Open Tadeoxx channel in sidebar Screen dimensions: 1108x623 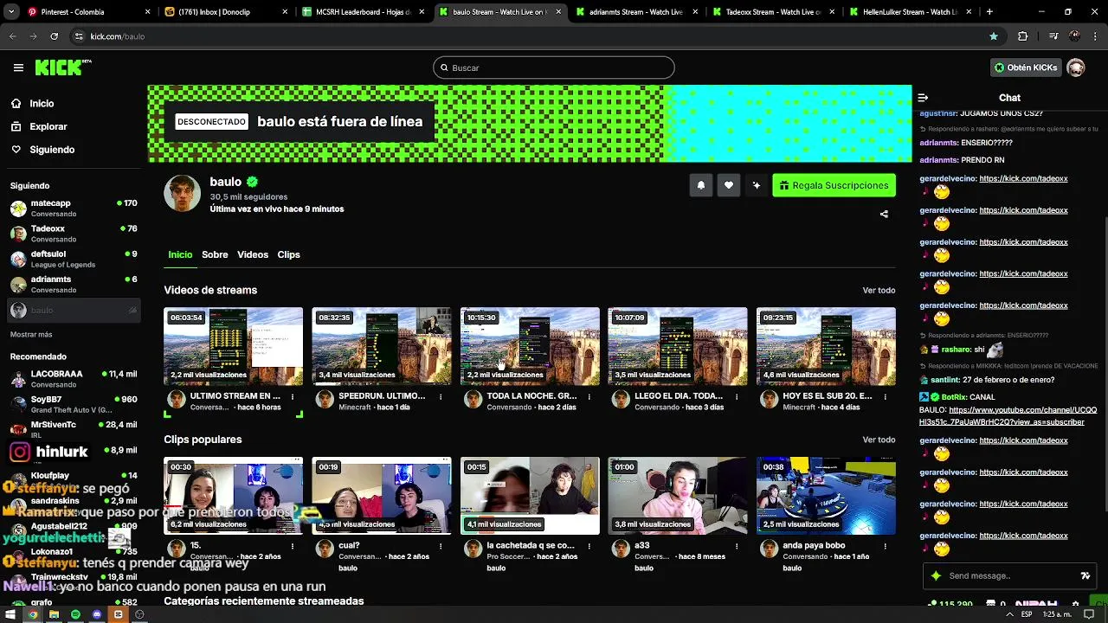point(74,234)
